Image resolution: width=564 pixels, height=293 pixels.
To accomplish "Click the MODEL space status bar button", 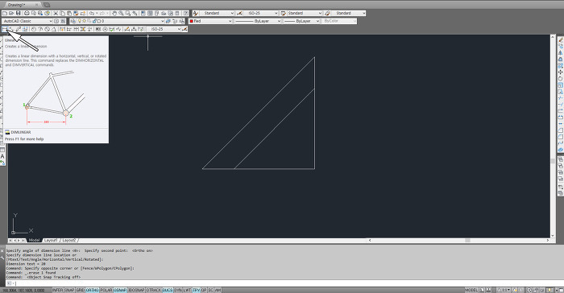I will click(471, 290).
